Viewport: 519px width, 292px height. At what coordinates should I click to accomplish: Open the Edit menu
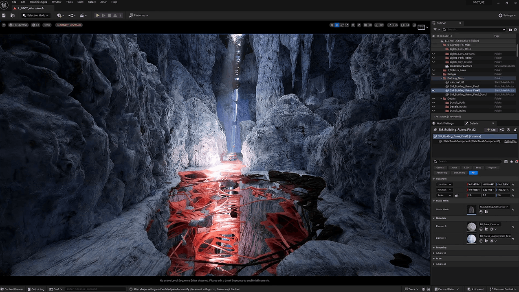pos(23,2)
